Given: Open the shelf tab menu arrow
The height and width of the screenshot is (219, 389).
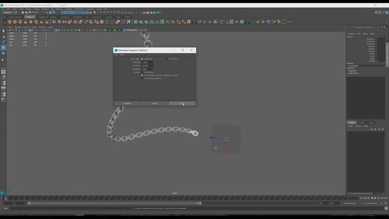Looking at the screenshot, I should coord(4,17).
